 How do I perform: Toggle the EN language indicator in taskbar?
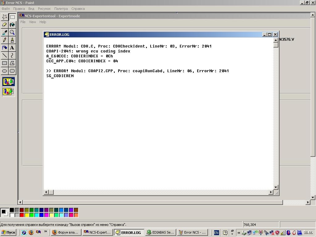216,233
